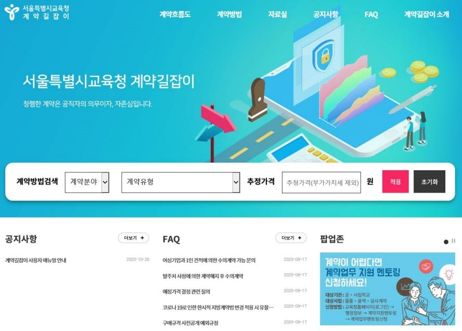Open the 계약방법 menu
The image size is (462, 331).
(x=229, y=14)
